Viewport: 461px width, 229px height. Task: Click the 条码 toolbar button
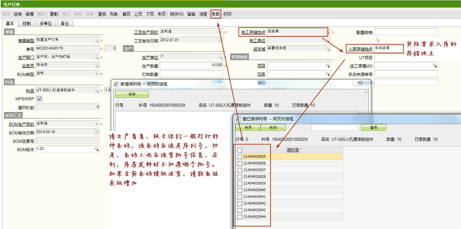[x=216, y=14]
